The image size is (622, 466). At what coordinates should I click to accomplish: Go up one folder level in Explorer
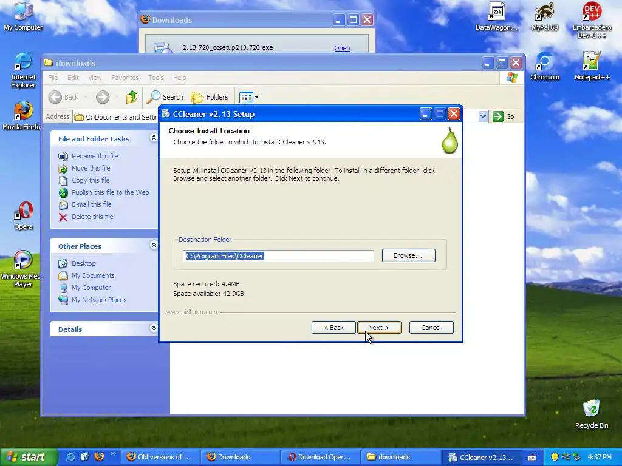click(132, 97)
